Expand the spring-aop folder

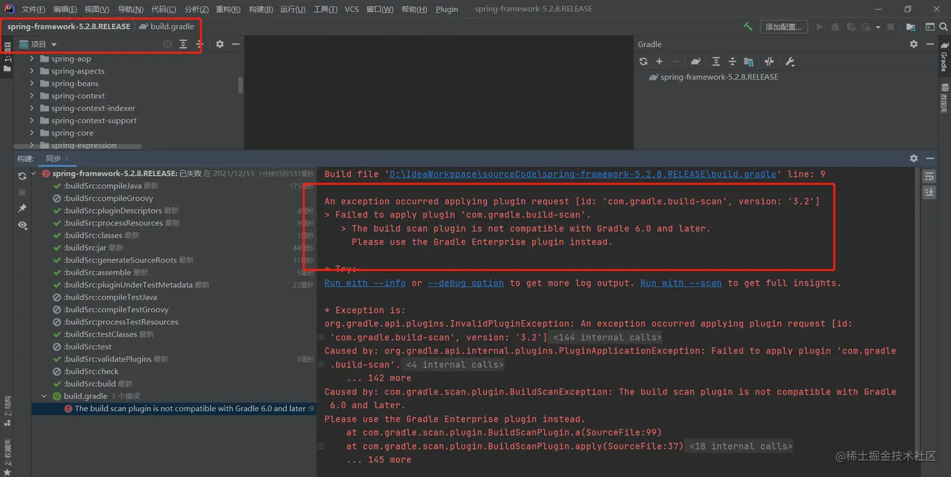31,58
